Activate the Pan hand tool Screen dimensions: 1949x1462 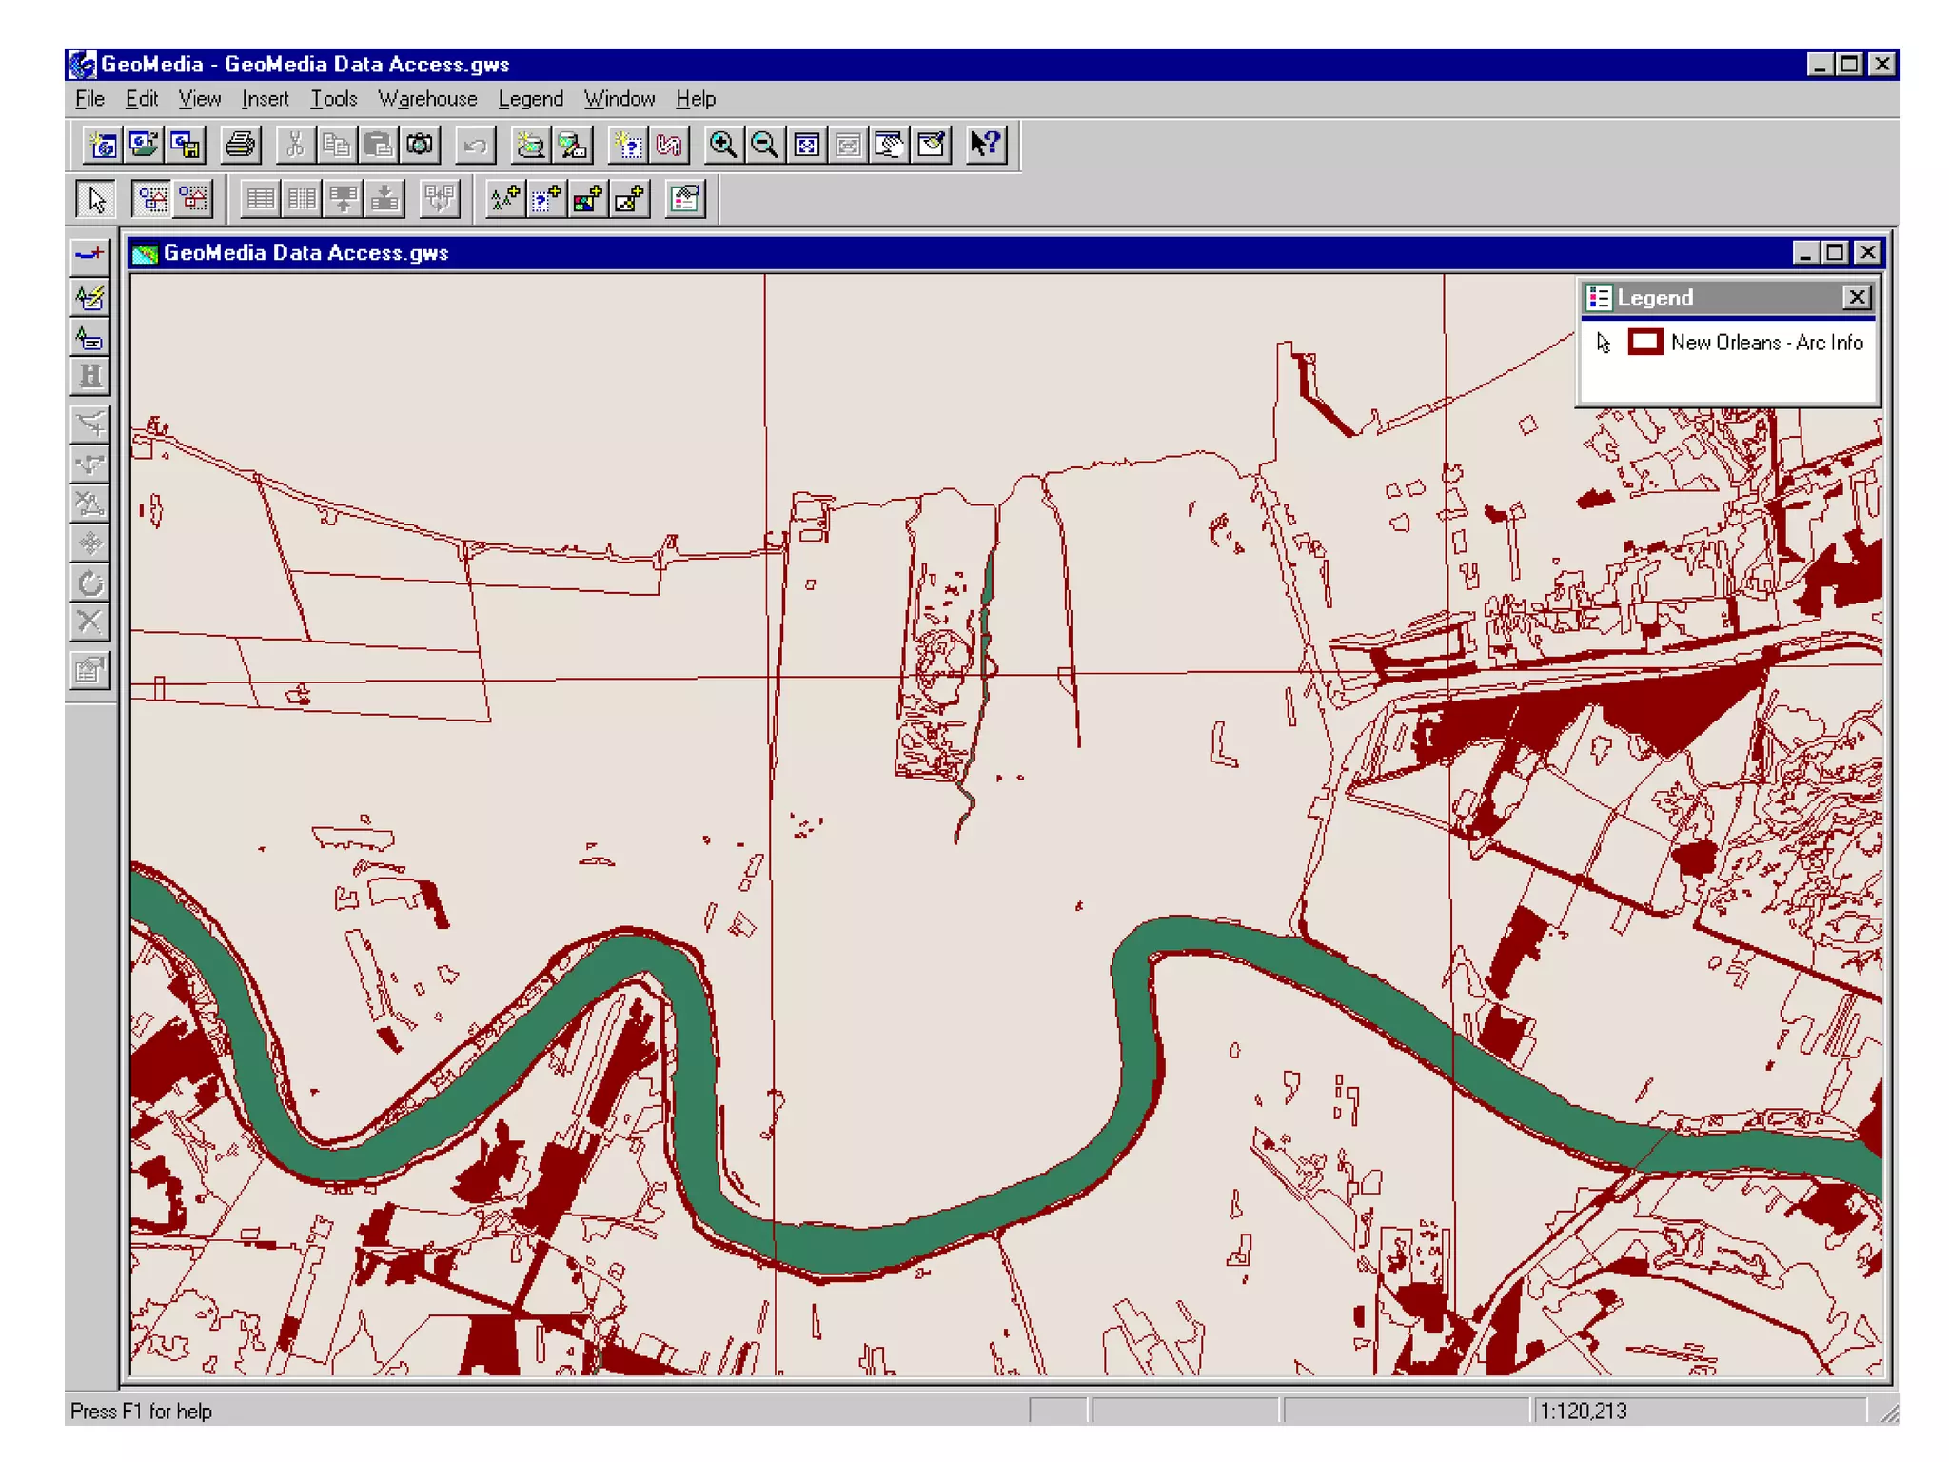point(889,145)
